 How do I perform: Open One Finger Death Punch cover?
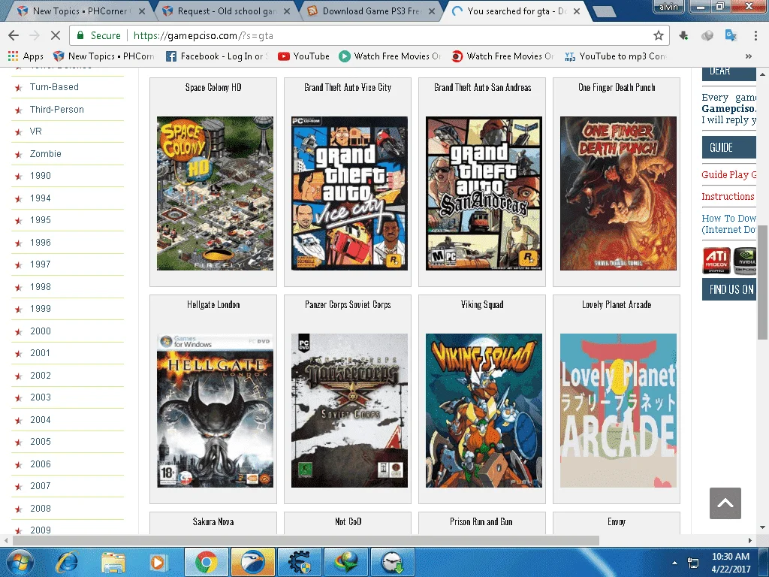pos(618,193)
